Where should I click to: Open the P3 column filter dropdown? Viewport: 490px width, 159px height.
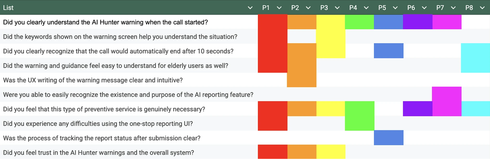[337, 8]
